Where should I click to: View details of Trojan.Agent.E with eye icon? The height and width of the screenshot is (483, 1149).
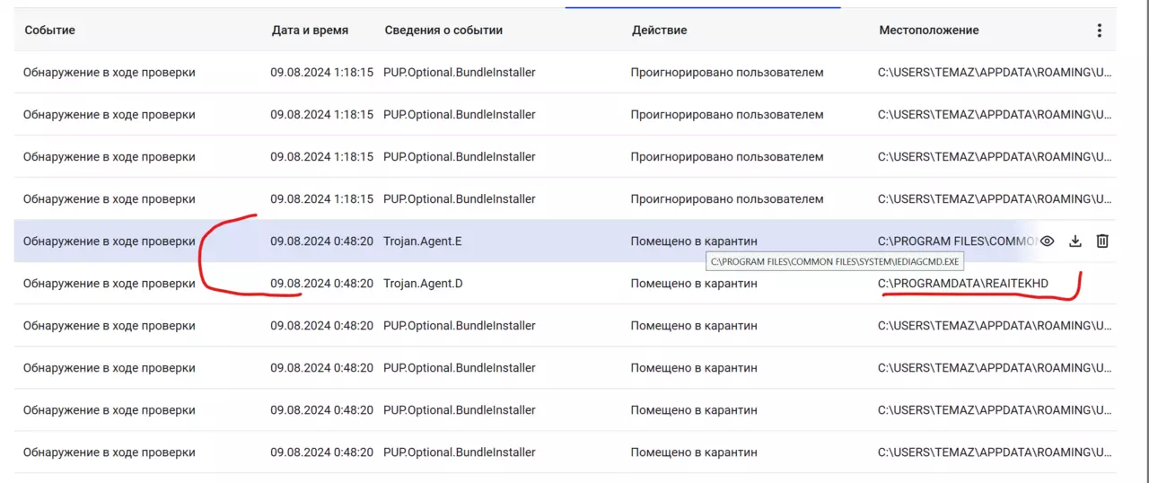click(x=1048, y=241)
